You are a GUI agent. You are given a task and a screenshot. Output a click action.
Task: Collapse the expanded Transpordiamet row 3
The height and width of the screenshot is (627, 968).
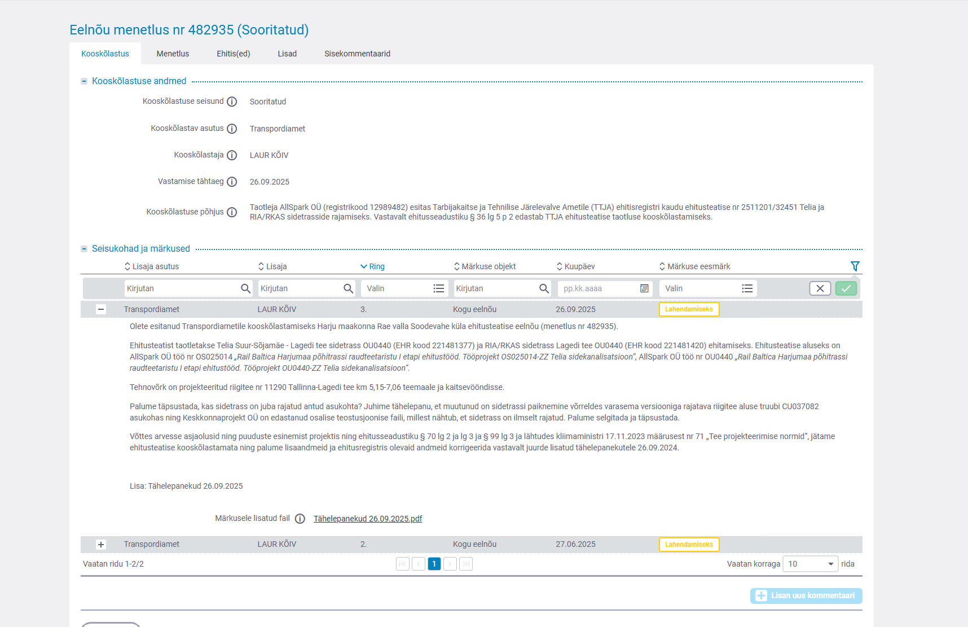tap(101, 309)
